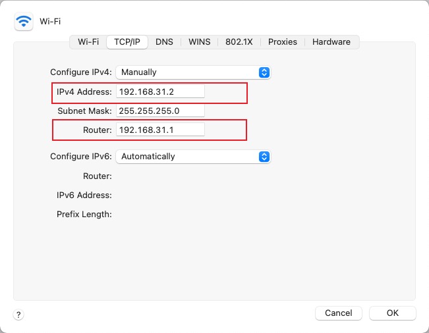Open the 802.1X tab
The image size is (429, 333).
pyautogui.click(x=239, y=42)
